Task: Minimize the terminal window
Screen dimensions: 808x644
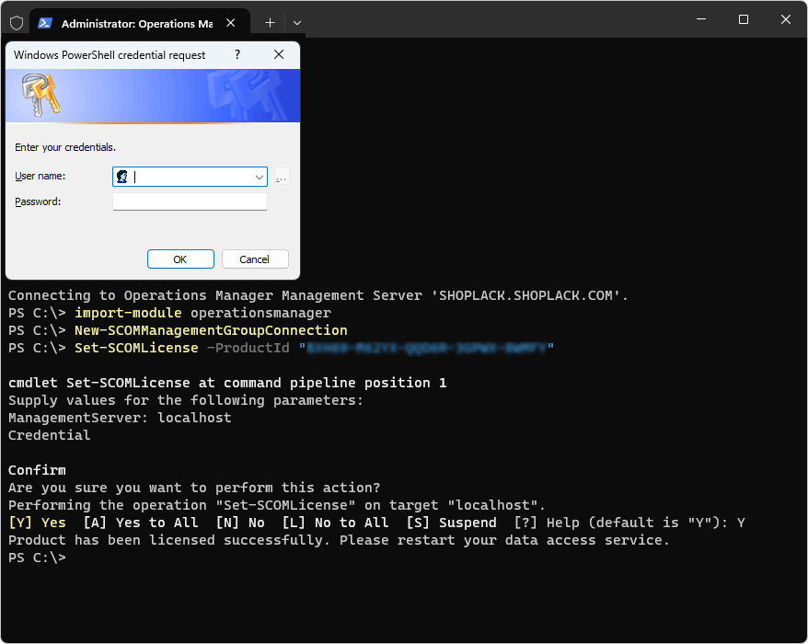Action: (701, 19)
